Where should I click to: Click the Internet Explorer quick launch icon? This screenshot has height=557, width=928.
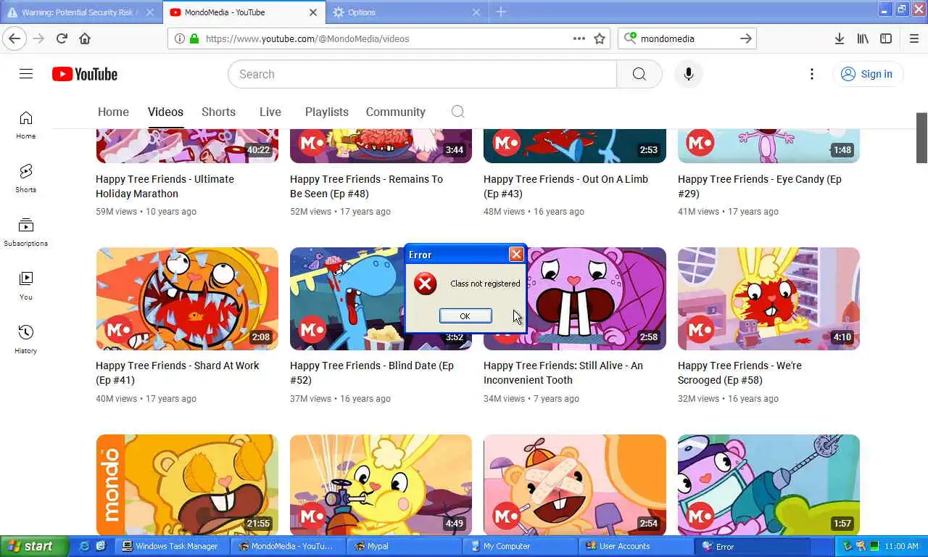[84, 546]
